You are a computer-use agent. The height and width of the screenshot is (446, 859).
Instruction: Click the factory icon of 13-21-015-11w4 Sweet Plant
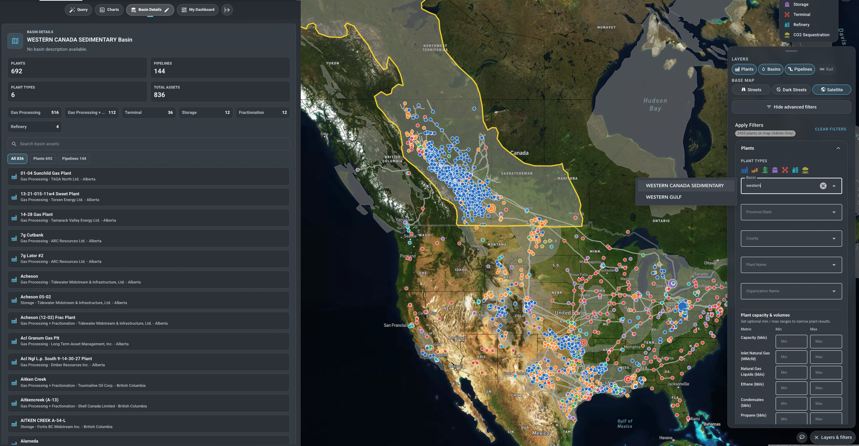[14, 197]
